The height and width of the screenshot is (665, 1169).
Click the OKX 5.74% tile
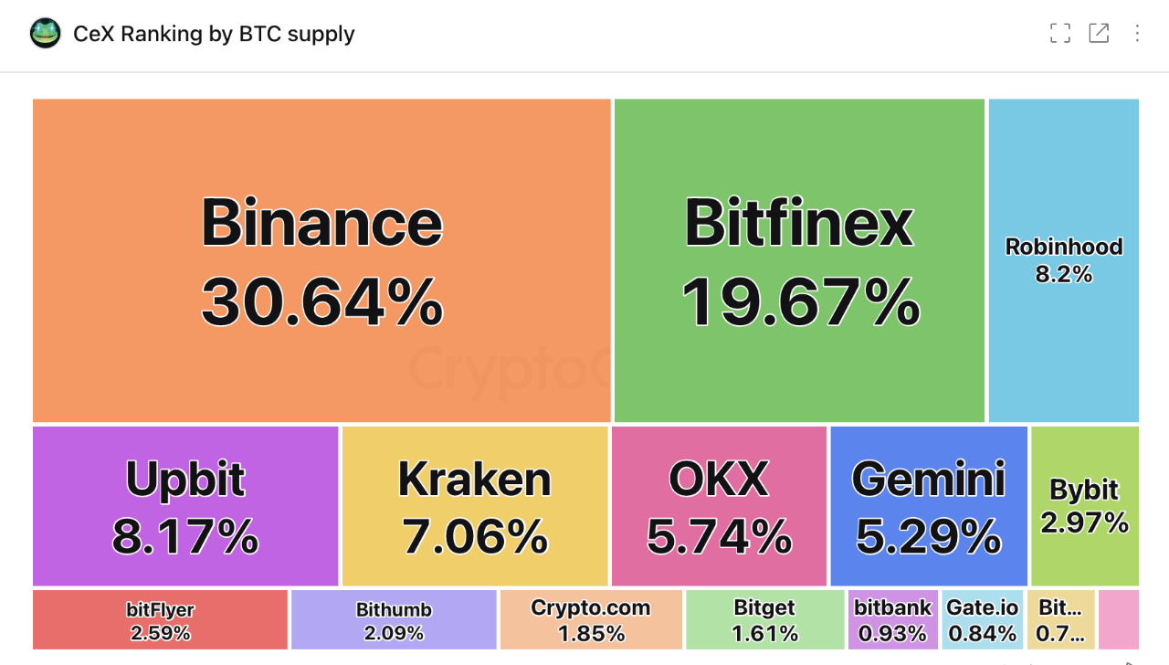pyautogui.click(x=719, y=506)
